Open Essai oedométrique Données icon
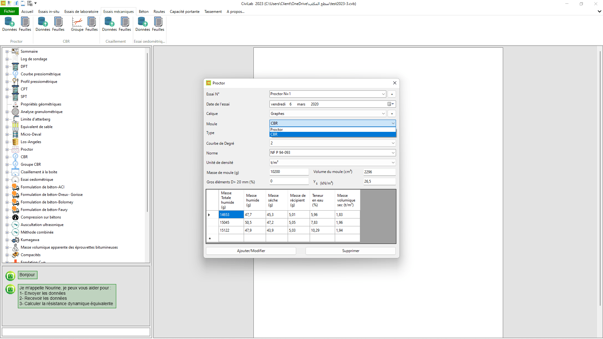 pos(143,24)
